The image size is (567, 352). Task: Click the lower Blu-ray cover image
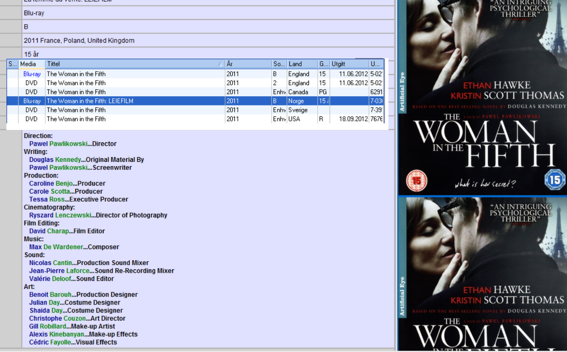482,274
